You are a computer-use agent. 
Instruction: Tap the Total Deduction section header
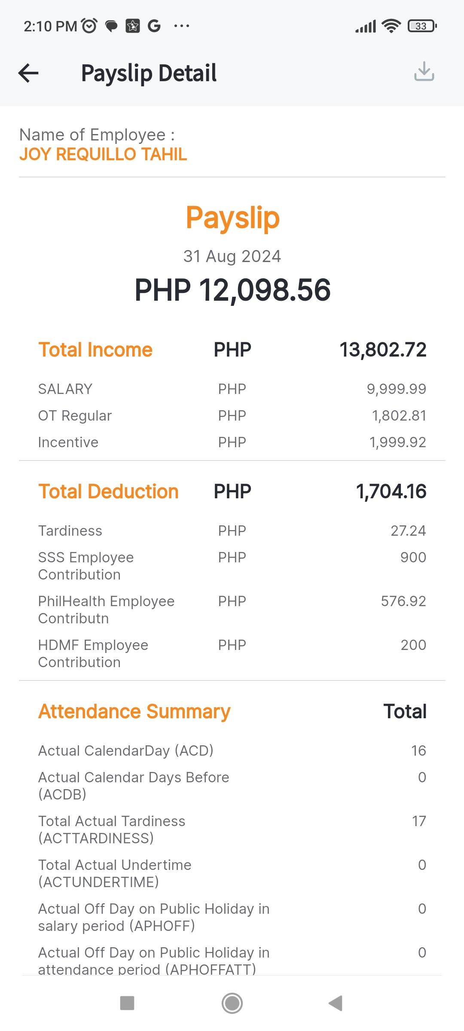pyautogui.click(x=108, y=491)
